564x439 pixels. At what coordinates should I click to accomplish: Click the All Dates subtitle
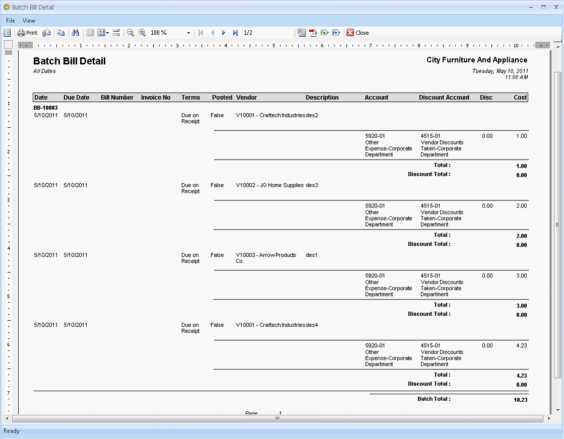tap(44, 71)
